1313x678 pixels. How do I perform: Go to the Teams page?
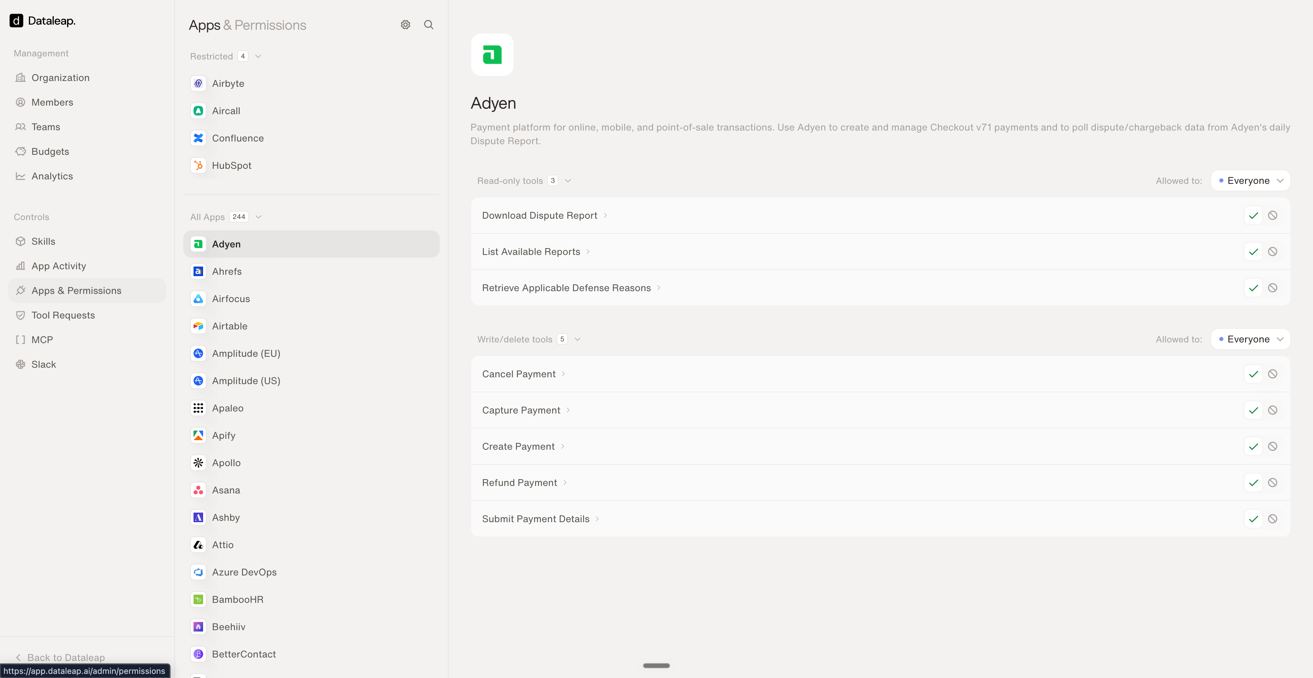pos(87,127)
